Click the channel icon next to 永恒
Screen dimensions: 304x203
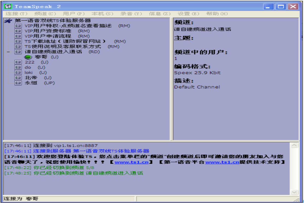coord(18,83)
